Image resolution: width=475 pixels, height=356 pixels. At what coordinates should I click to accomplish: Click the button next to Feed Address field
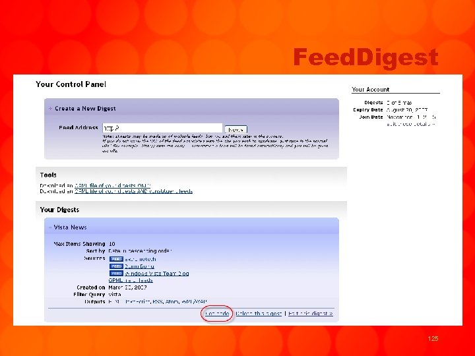(x=236, y=130)
